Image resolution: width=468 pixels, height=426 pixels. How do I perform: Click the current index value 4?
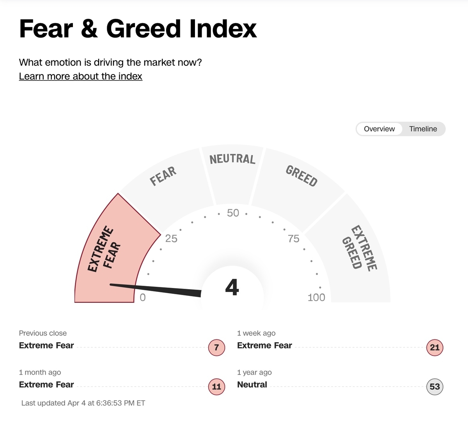tap(232, 288)
